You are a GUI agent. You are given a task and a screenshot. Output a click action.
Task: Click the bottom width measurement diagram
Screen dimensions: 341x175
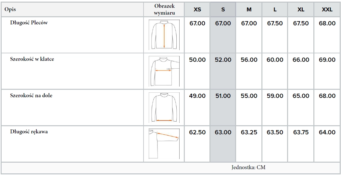point(164,107)
